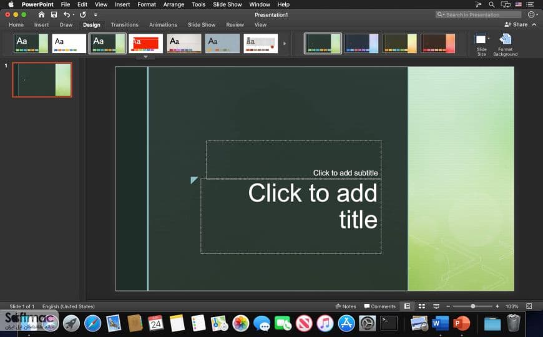Image resolution: width=543 pixels, height=337 pixels.
Task: Open the Home ribbon tab
Action: (x=16, y=24)
